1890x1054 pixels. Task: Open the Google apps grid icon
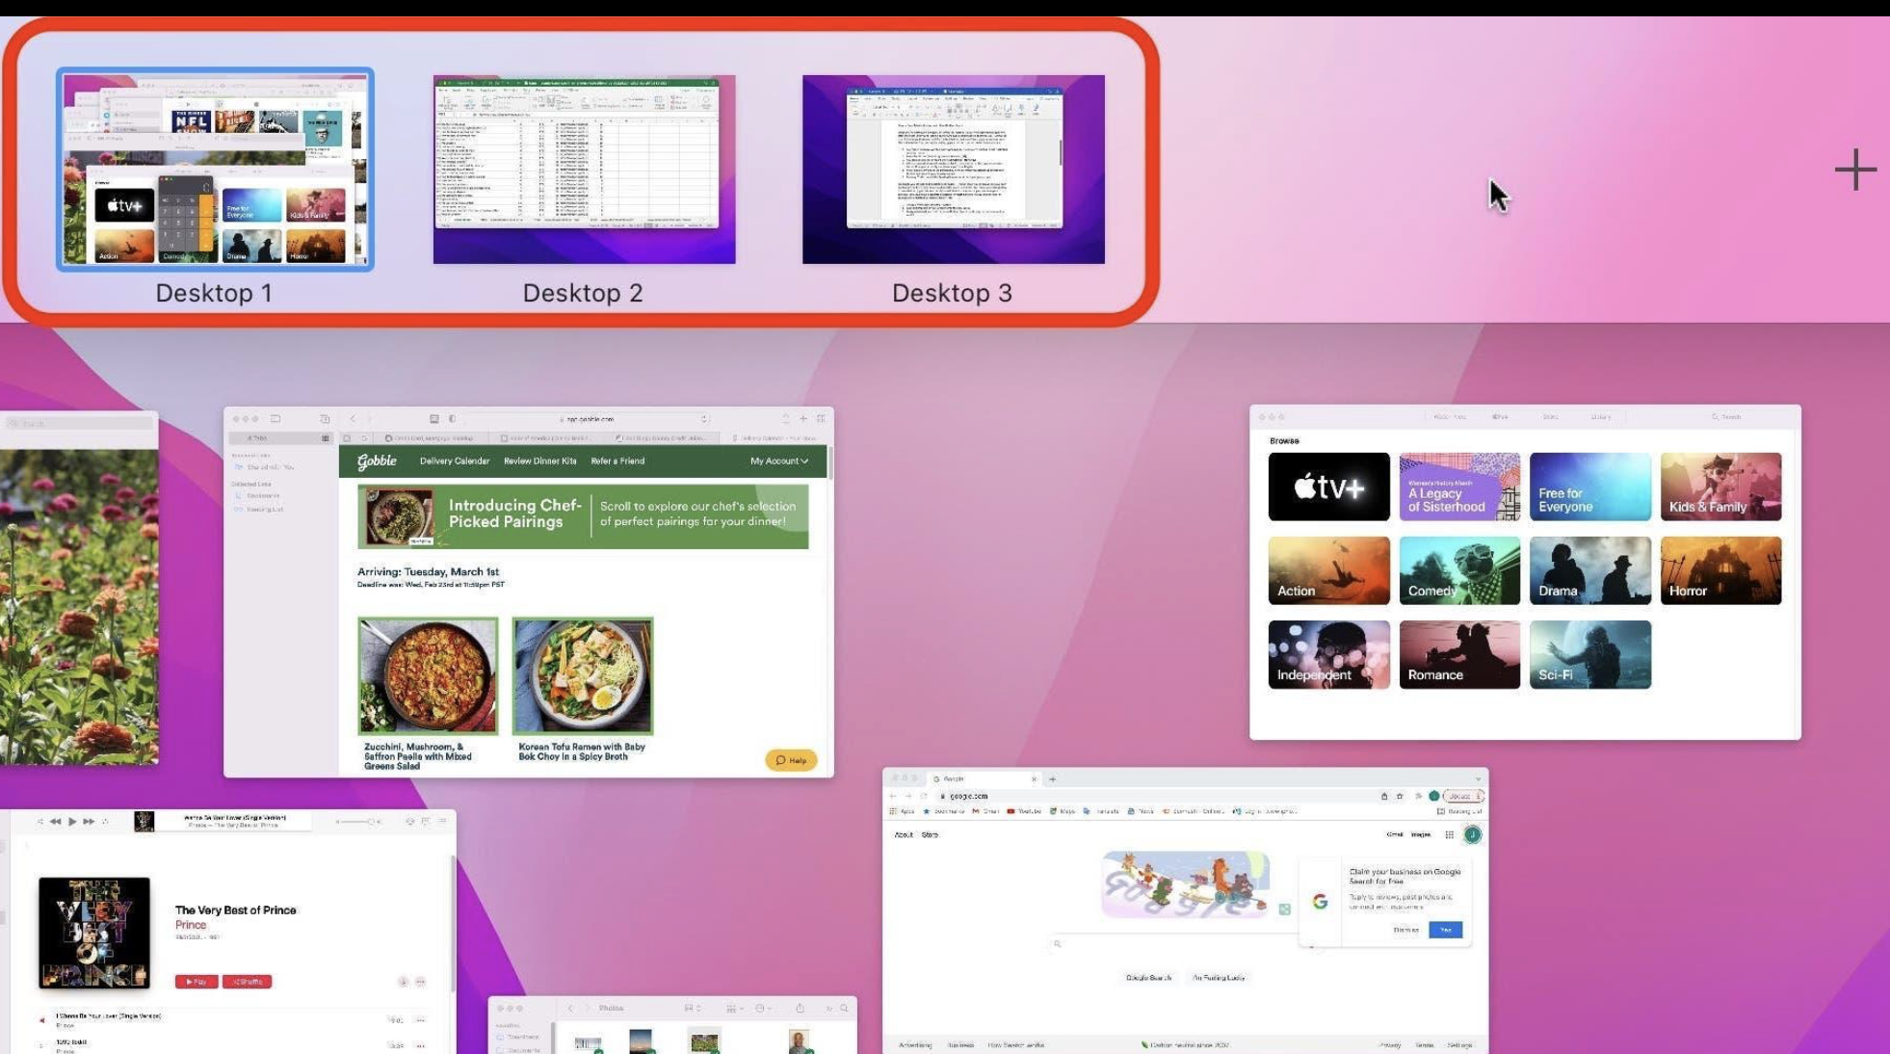click(1449, 834)
